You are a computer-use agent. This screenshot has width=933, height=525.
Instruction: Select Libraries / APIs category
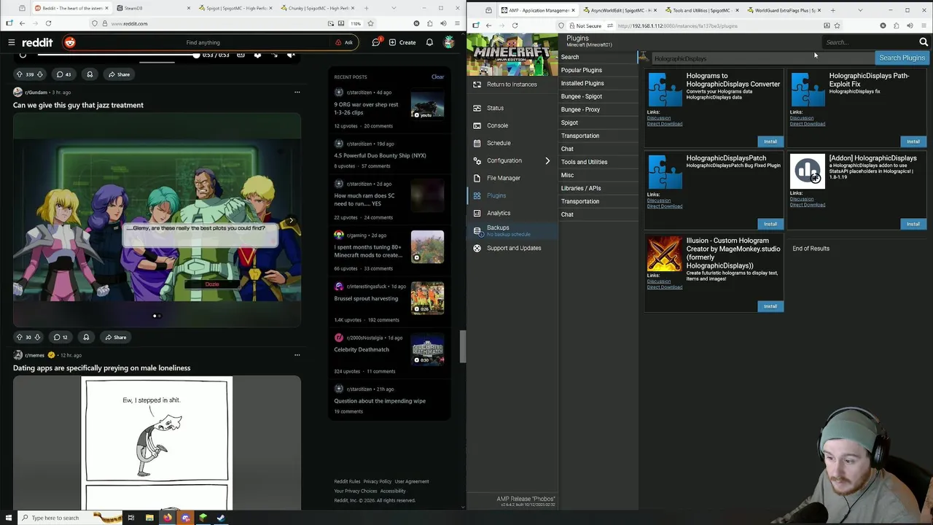pos(581,188)
